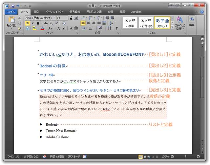
Task: Switch to the 参考資料 tab
Action: click(x=75, y=12)
